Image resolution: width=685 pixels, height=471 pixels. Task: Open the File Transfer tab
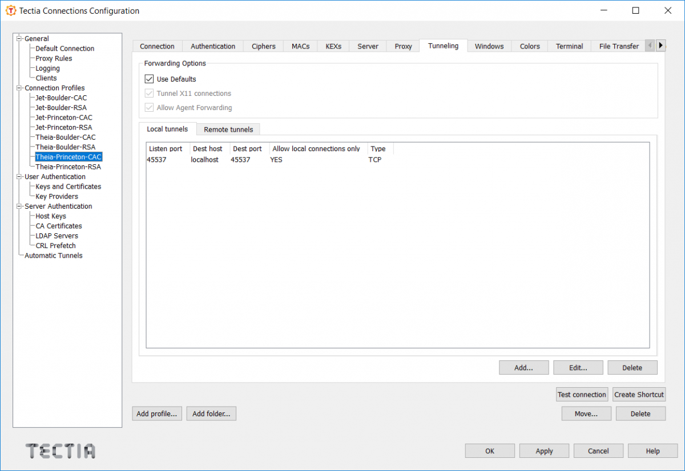[x=619, y=46]
